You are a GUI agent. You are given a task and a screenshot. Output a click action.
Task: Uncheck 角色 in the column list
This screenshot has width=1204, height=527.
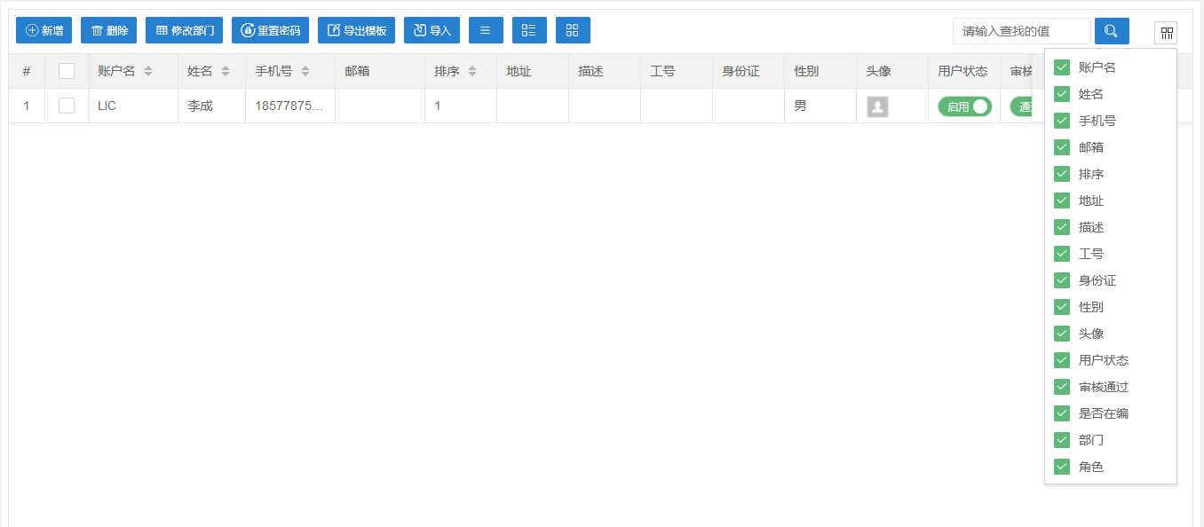(x=1061, y=467)
